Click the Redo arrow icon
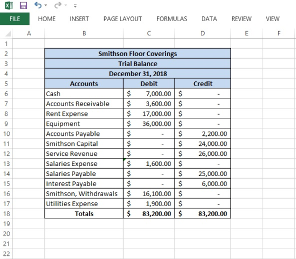Screen dimensions: 296x259 (58, 5)
